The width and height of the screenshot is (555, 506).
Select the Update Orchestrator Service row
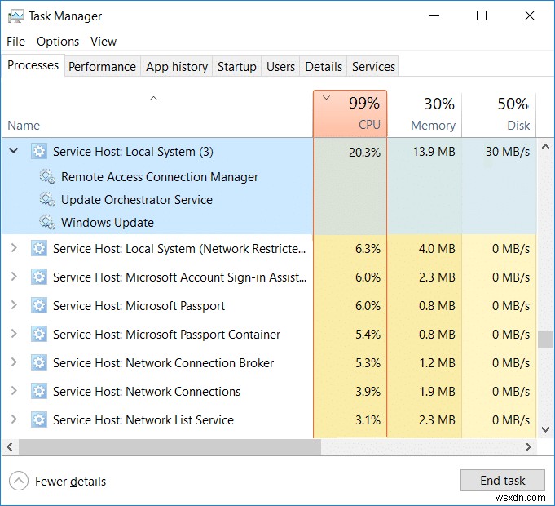[269, 199]
